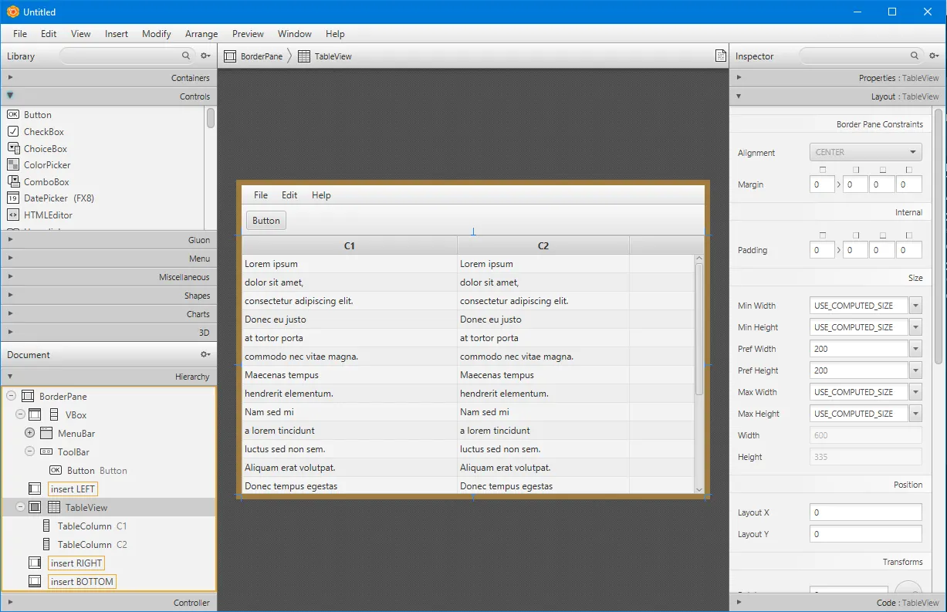Tick the checkbox above the first Margin field
The image size is (947, 612).
tap(823, 170)
